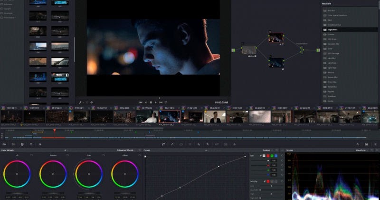Select clip 08 thumbnail in timeline

pyautogui.click(x=170, y=117)
